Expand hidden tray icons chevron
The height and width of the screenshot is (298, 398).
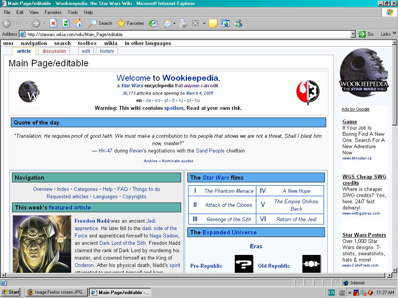(350, 293)
